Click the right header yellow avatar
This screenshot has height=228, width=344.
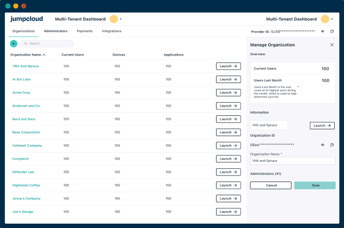pos(325,19)
